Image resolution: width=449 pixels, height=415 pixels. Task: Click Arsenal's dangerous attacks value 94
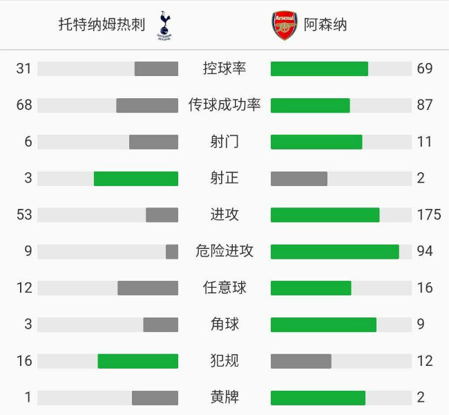(425, 252)
